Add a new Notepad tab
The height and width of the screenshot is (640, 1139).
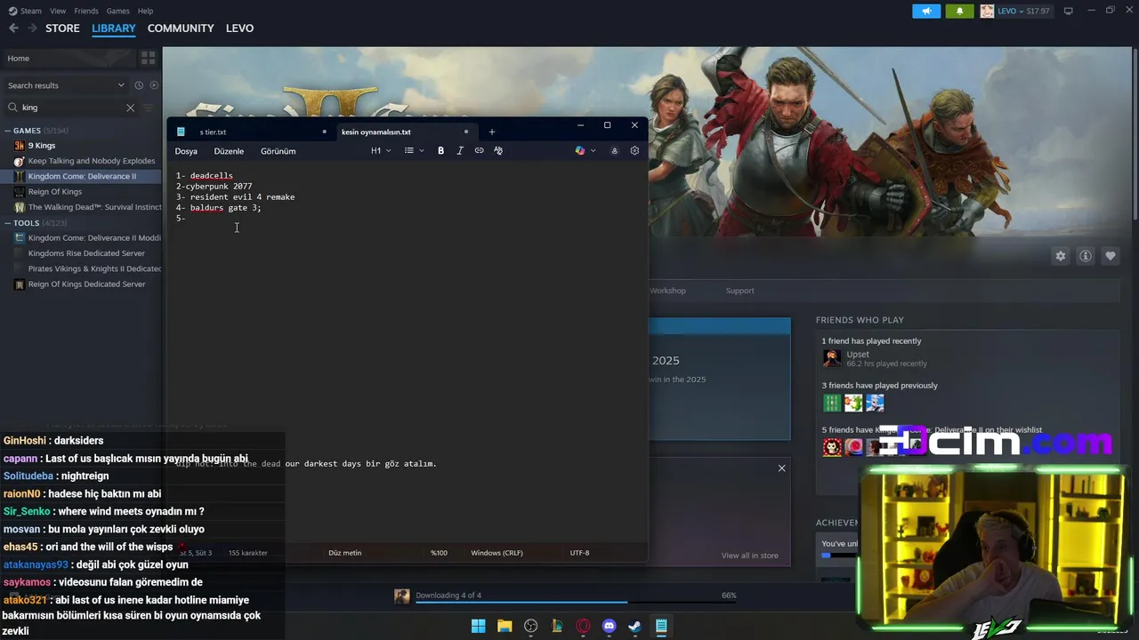[491, 132]
